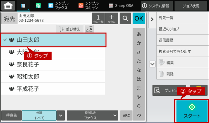Switch to シンプルファクス tab
The height and width of the screenshot is (123, 209).
coord(59,6)
